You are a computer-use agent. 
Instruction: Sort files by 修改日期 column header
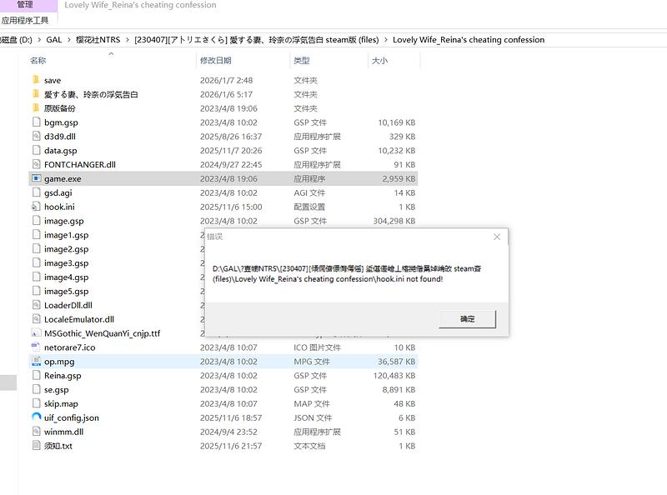[x=215, y=61]
